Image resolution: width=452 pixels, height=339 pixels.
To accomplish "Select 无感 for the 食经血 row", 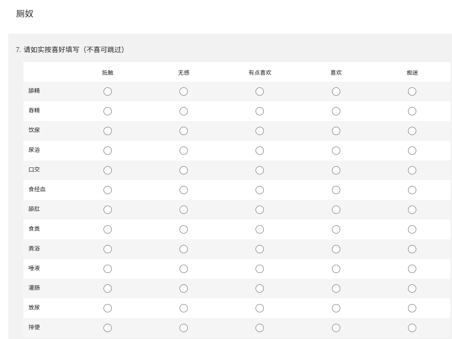I will 184,190.
